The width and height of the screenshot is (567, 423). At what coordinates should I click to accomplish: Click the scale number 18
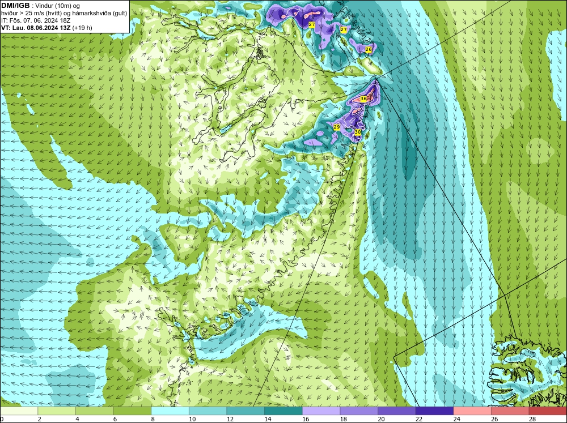[x=344, y=419]
